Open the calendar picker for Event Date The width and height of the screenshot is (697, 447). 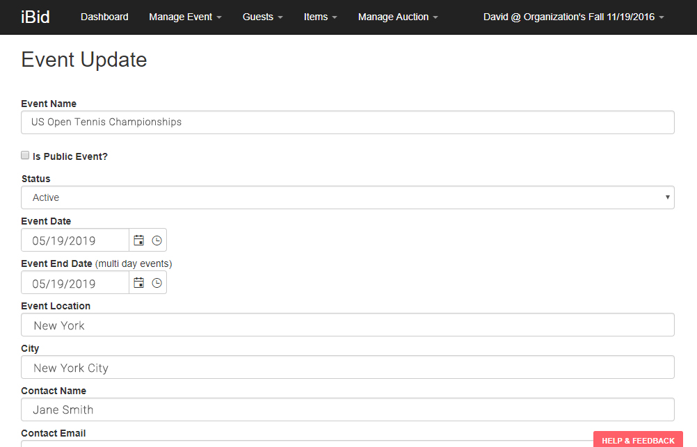point(138,239)
